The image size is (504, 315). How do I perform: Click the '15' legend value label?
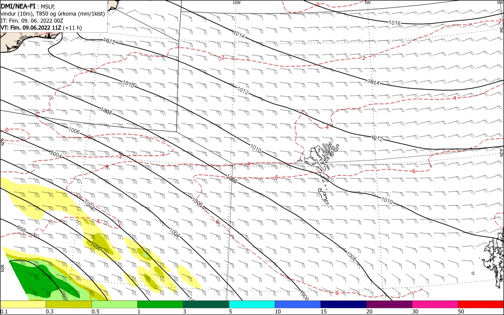pyautogui.click(x=324, y=311)
